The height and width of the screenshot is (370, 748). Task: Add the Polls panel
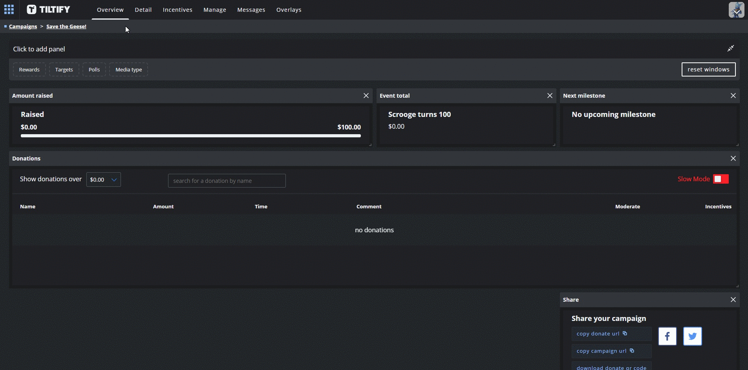pyautogui.click(x=94, y=69)
